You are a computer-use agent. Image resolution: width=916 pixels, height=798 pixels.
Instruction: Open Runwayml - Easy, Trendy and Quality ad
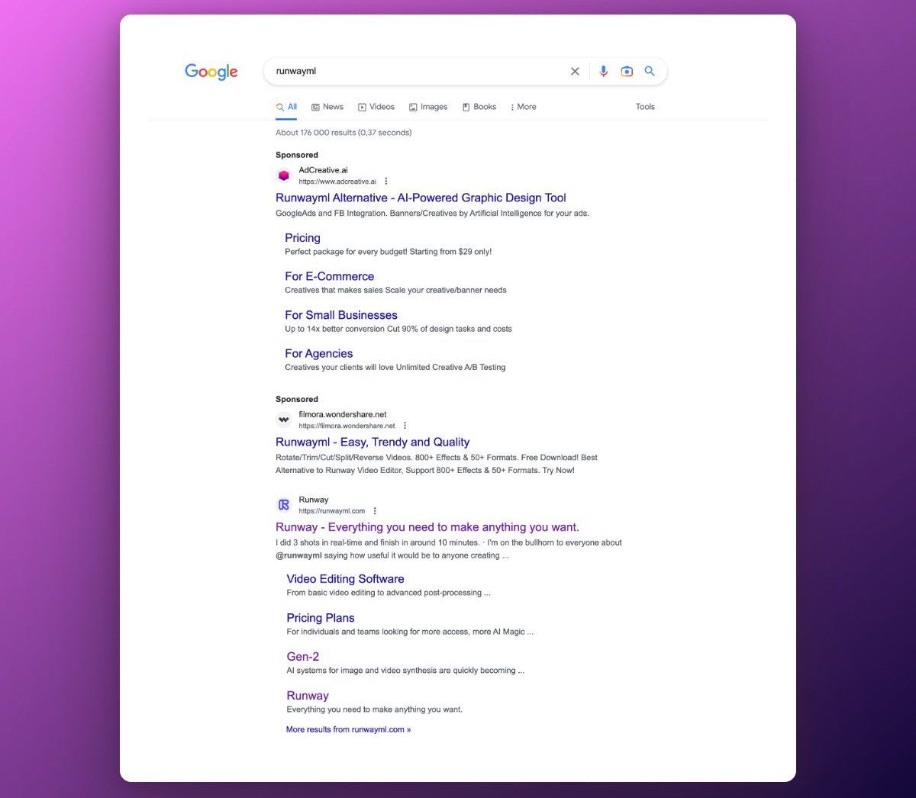pos(373,442)
